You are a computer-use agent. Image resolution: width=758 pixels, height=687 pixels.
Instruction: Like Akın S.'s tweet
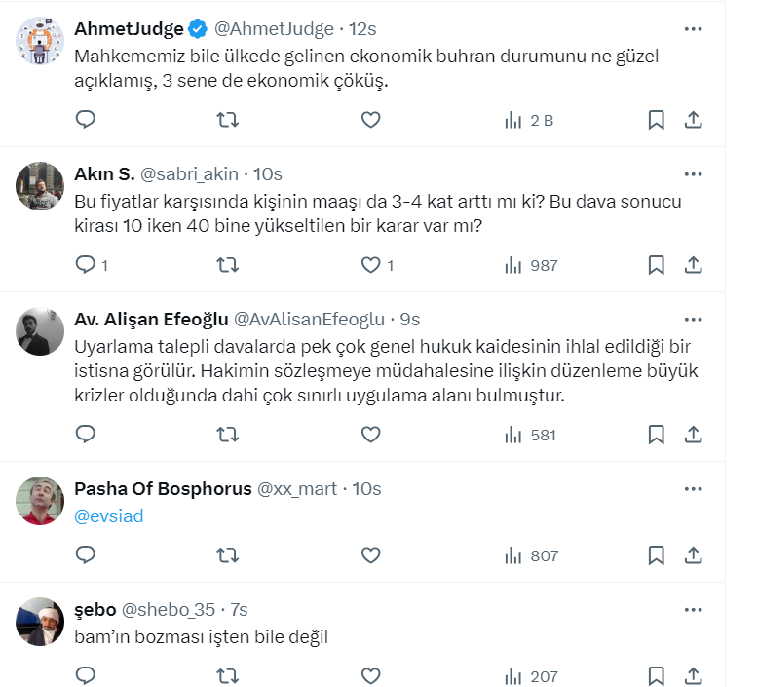(370, 265)
